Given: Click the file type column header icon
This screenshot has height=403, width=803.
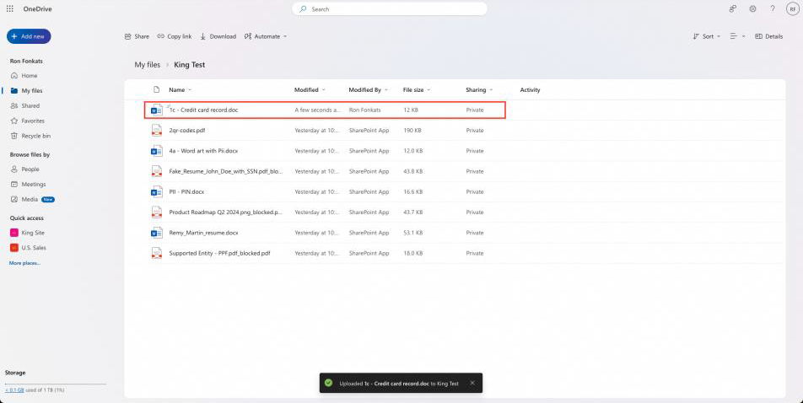Looking at the screenshot, I should [x=156, y=89].
